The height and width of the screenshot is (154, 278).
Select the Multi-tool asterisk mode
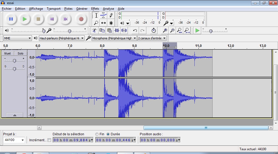tap(111, 23)
